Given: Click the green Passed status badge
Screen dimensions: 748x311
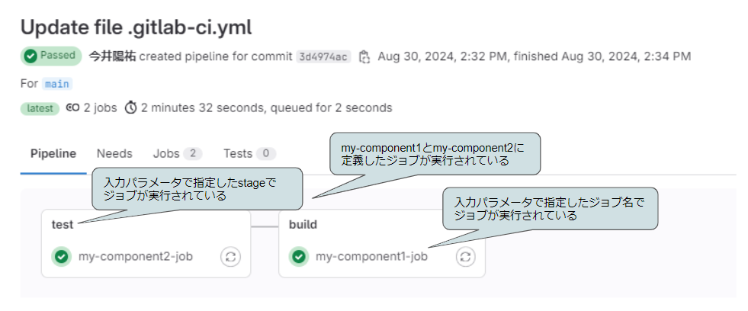Looking at the screenshot, I should click(51, 56).
